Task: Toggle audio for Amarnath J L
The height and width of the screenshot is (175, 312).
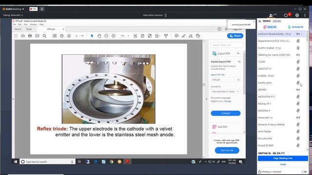Action: coord(298,118)
